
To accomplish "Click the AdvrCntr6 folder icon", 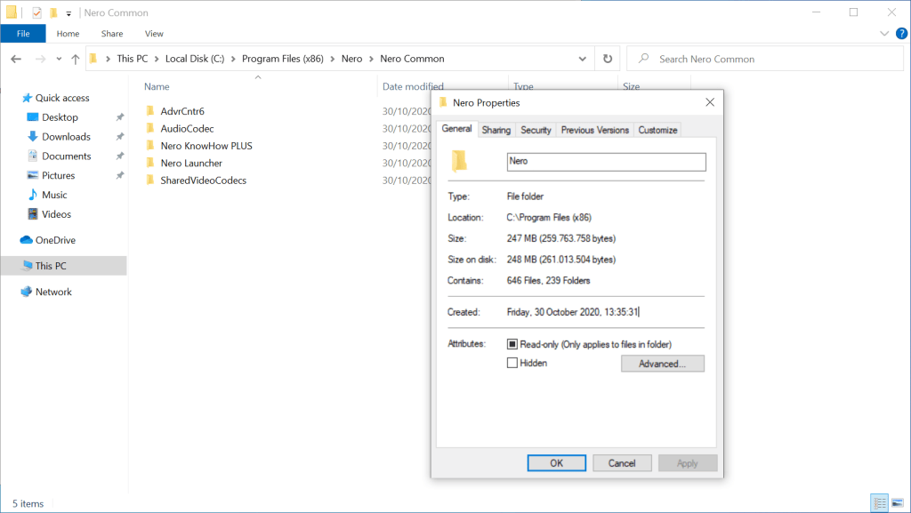I will pos(150,111).
